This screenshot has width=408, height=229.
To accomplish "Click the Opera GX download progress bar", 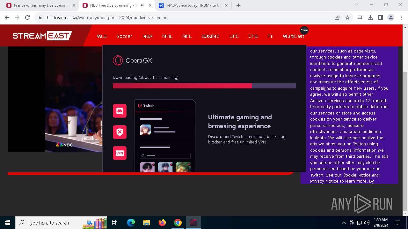I will [x=204, y=86].
